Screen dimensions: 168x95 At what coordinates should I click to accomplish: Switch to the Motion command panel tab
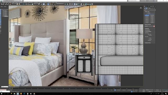(151, 6)
